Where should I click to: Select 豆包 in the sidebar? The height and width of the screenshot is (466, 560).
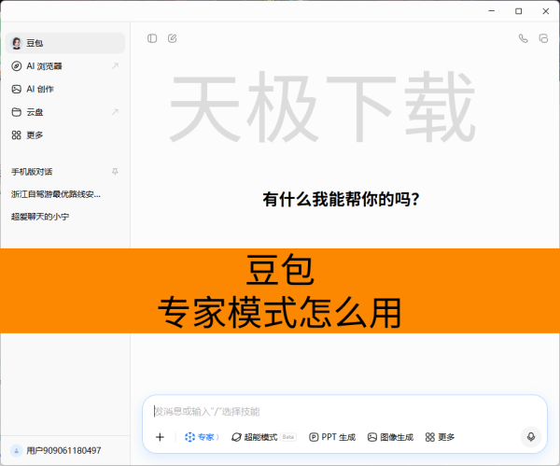tap(35, 43)
